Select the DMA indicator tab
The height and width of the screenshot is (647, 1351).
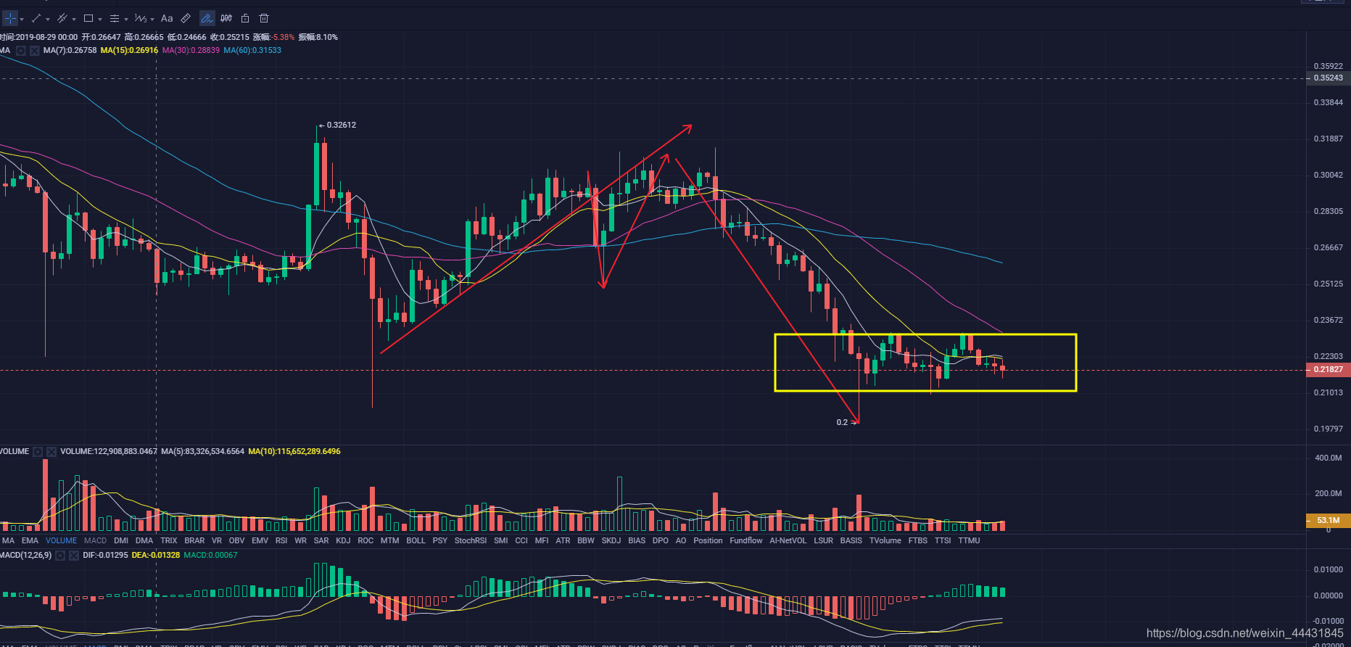tap(144, 540)
